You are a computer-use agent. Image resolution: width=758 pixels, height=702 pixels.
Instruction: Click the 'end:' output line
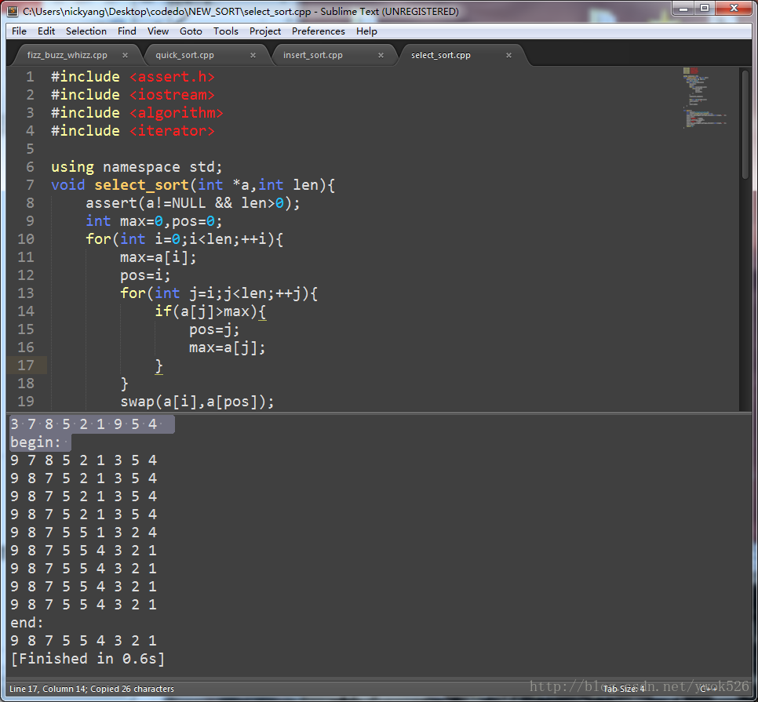pos(27,622)
